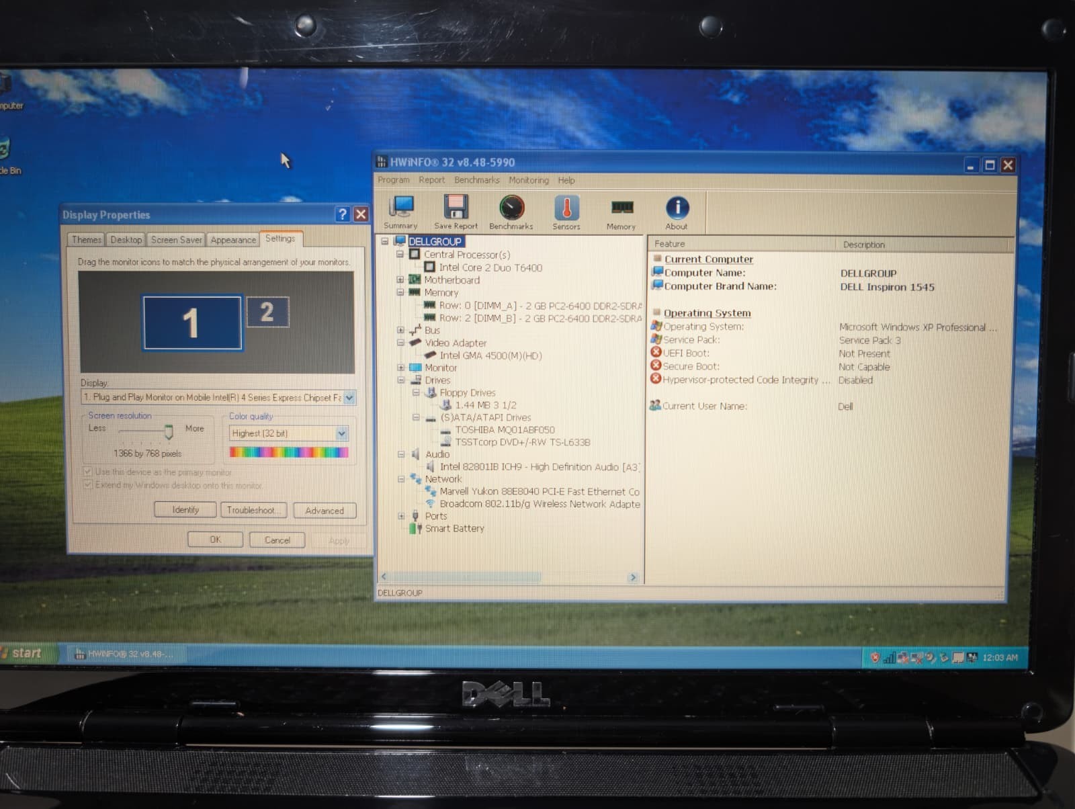Select the TOSHIBA MQ01ABF050 drive
The height and width of the screenshot is (809, 1075).
point(505,429)
